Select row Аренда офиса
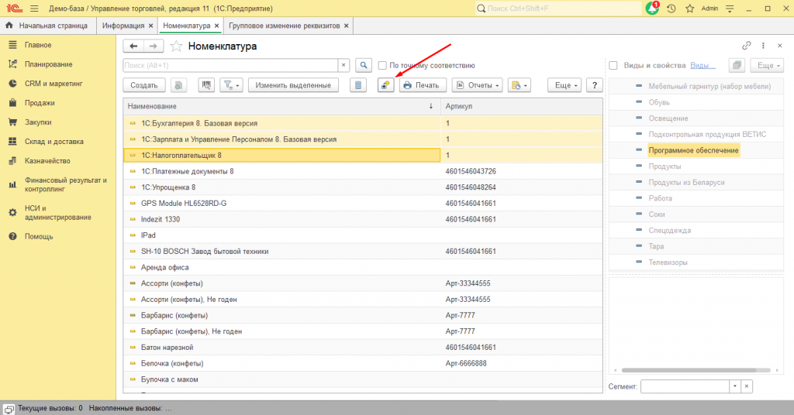 363,267
